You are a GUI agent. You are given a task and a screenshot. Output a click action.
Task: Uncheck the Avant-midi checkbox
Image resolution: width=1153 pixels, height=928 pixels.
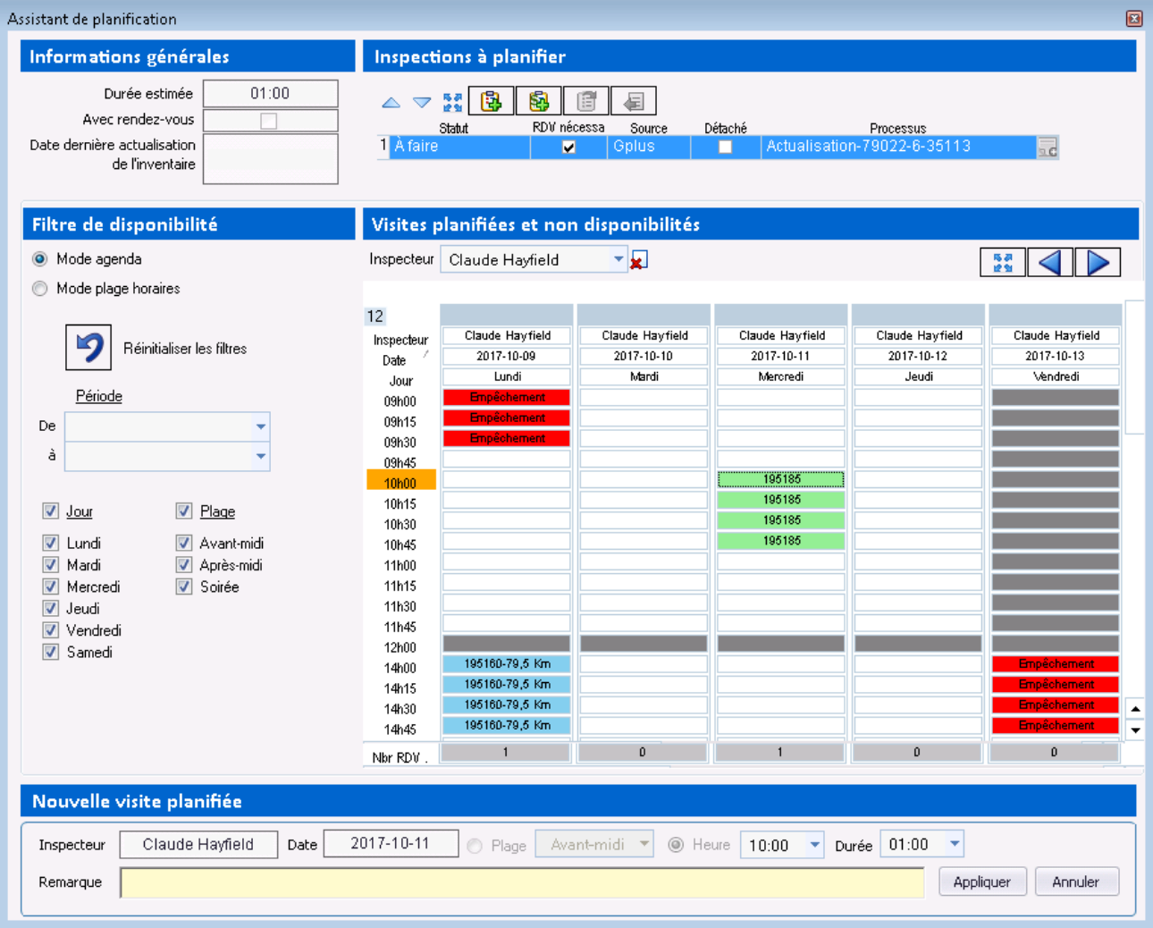coord(183,543)
